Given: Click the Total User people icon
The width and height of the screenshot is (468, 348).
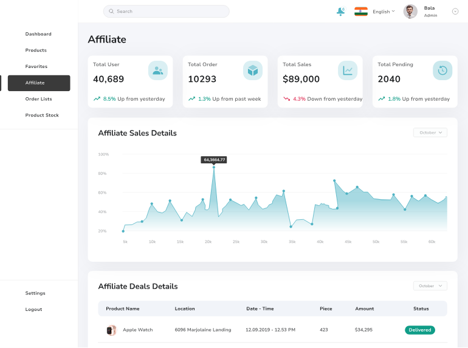Looking at the screenshot, I should click(x=158, y=70).
